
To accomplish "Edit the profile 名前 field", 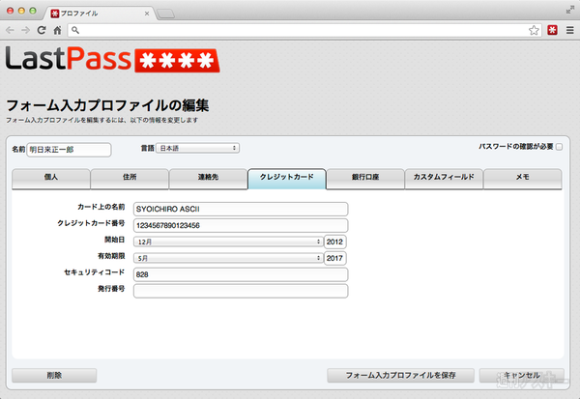I will (x=69, y=150).
